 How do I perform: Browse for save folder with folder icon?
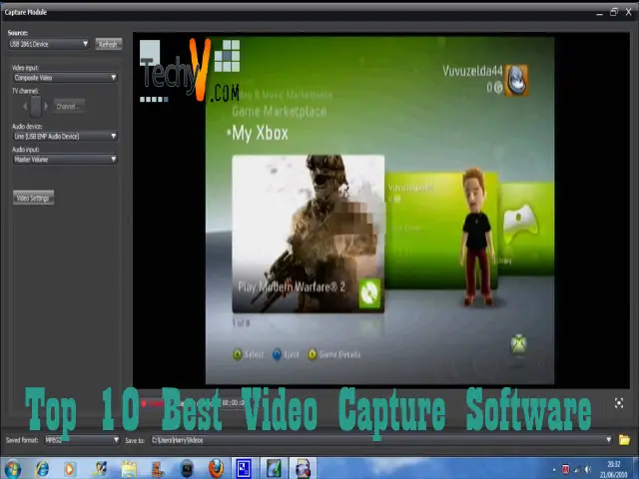tap(624, 440)
